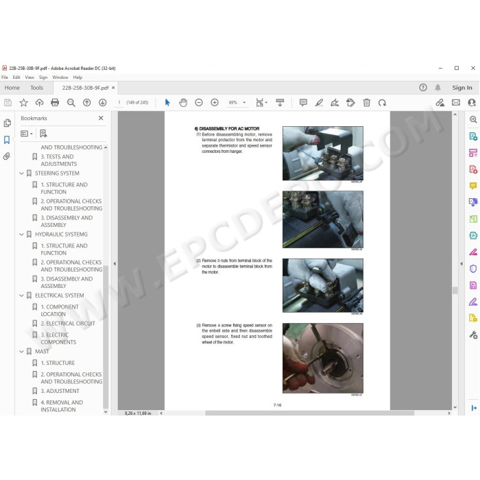Switch to the Tools tab
The image size is (480, 480).
tap(37, 88)
